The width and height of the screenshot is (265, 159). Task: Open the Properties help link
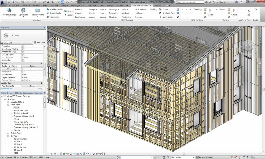pos(7,88)
